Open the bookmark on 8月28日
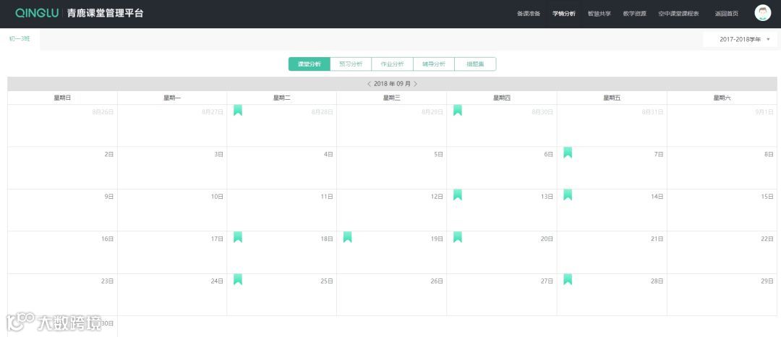 click(238, 110)
